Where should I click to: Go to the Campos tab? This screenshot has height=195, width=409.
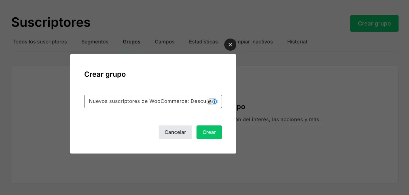(165, 42)
